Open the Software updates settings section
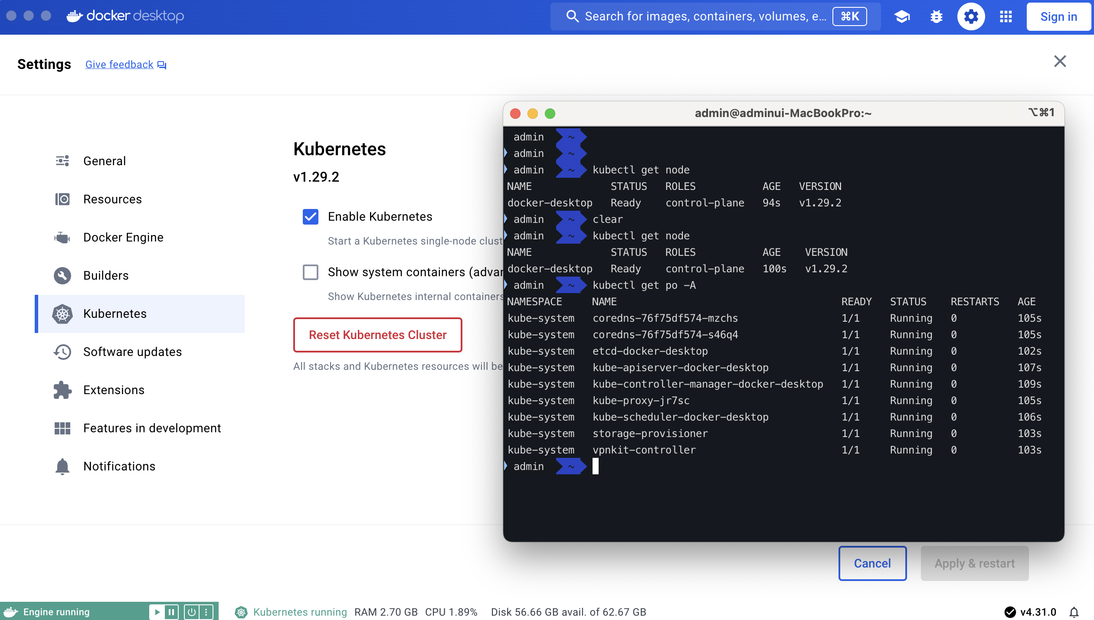The image size is (1094, 620). [140, 352]
